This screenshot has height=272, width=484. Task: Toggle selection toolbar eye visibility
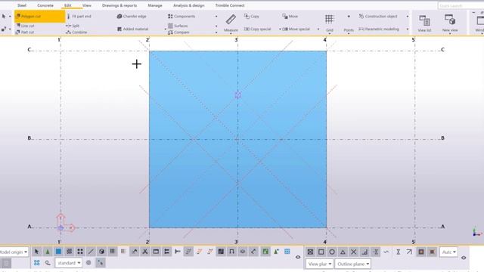(298, 257)
